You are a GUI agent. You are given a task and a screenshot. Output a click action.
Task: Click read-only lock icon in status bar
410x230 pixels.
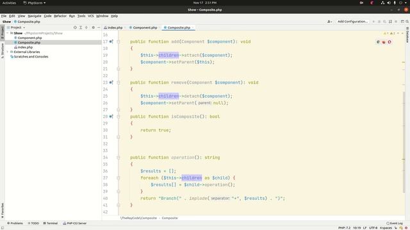pos(396,227)
